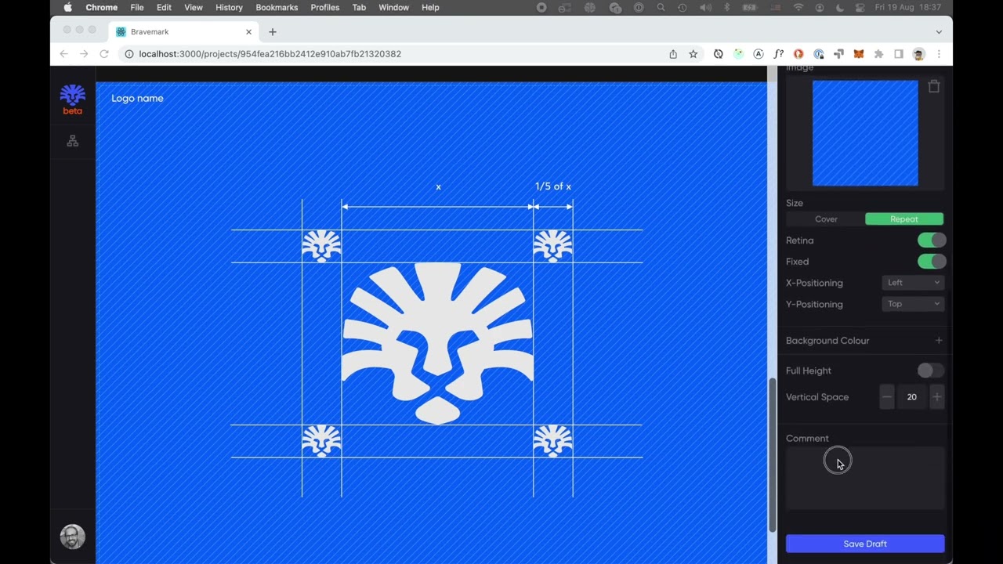Toggle the Fixed switch
This screenshot has height=564, width=1003.
click(932, 262)
